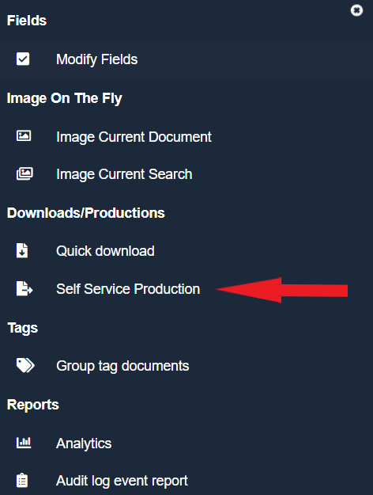Select the Image Current Document text label
Screen dimensions: 373x495
(x=134, y=137)
